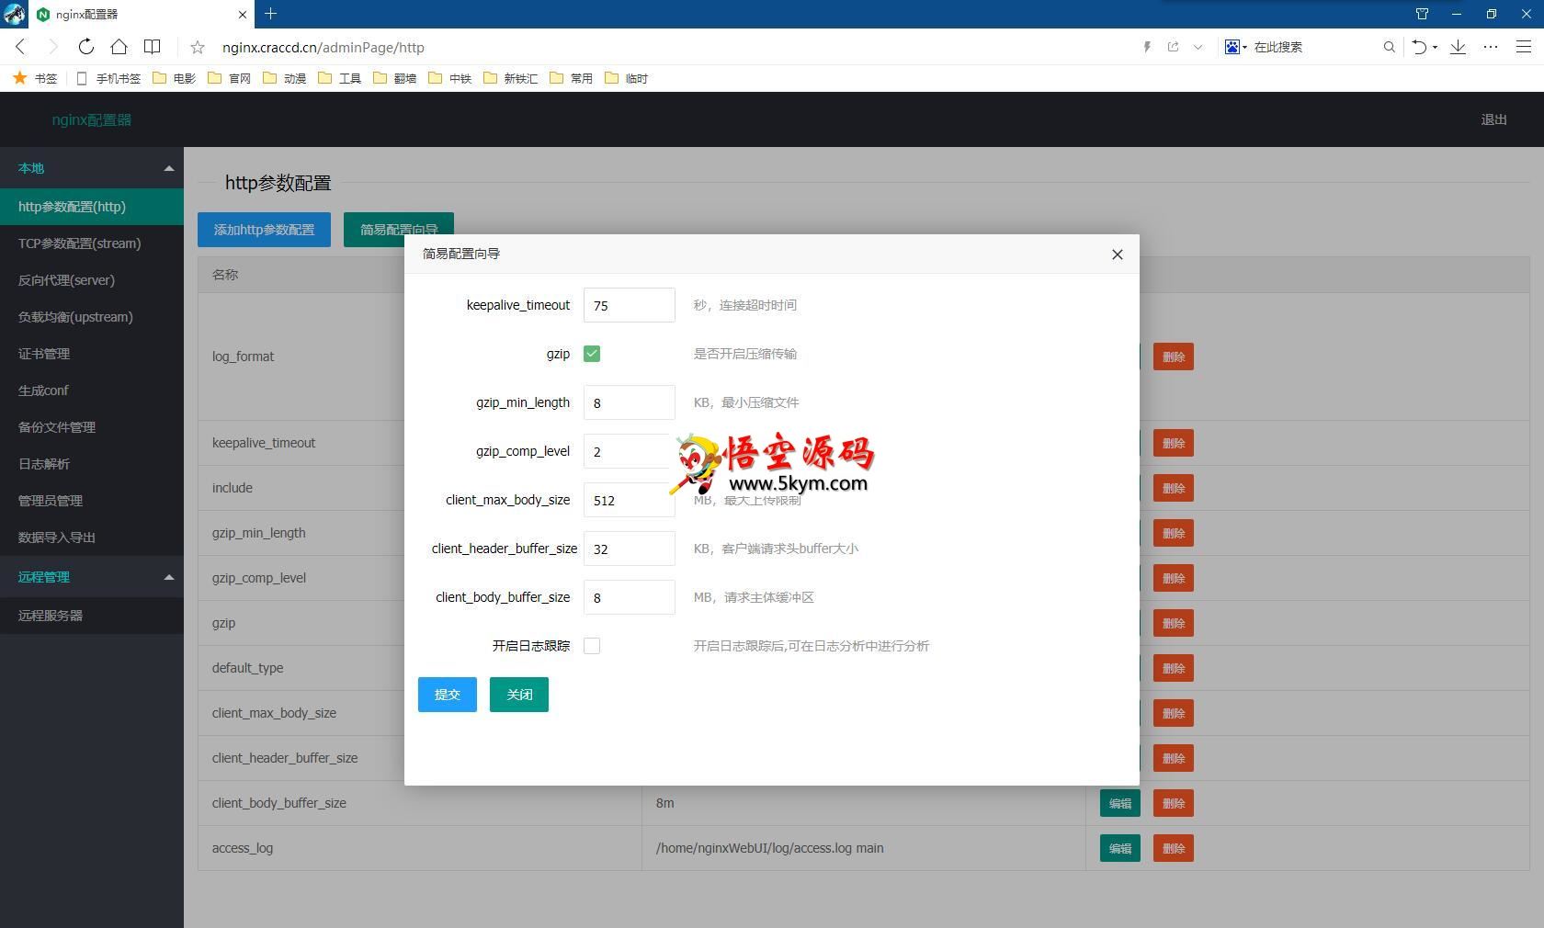The width and height of the screenshot is (1544, 928).
Task: Focus the client_max_body_size input field
Action: [x=630, y=500]
